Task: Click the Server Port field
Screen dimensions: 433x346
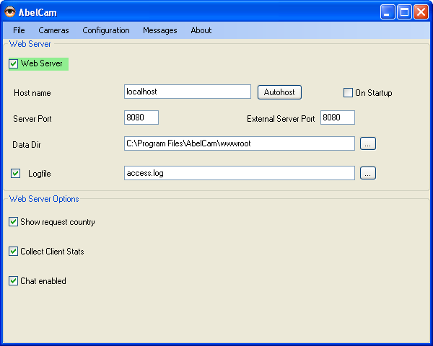Action: 141,117
